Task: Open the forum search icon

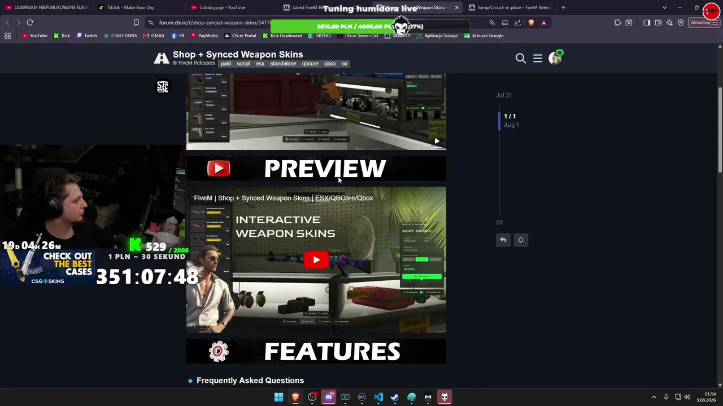Action: (x=521, y=58)
